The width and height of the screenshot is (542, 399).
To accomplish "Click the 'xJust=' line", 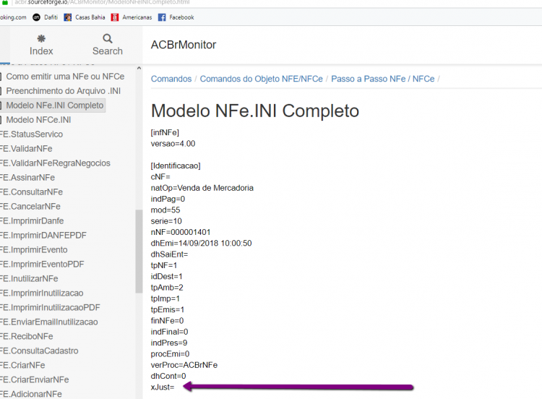I will pos(163,387).
